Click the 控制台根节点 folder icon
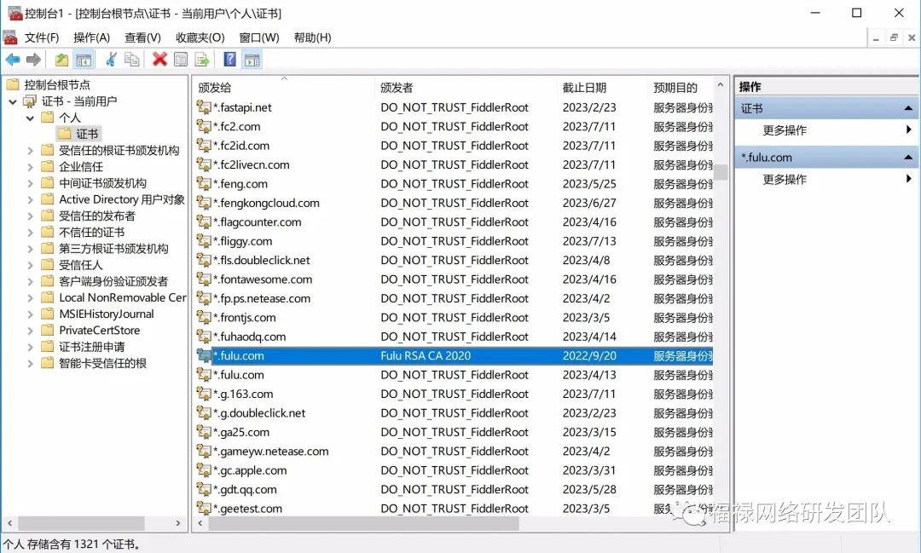 13,84
